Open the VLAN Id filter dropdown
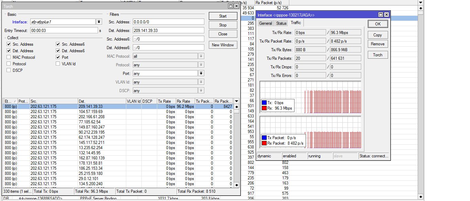The image size is (470, 201). click(201, 82)
